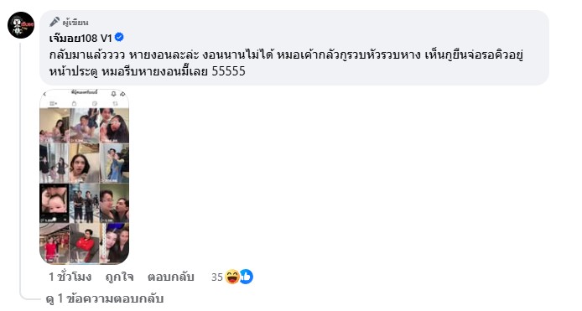Screen dimensions: 582x311
Task: Click the repost tab icon in attached image
Action: (116, 104)
